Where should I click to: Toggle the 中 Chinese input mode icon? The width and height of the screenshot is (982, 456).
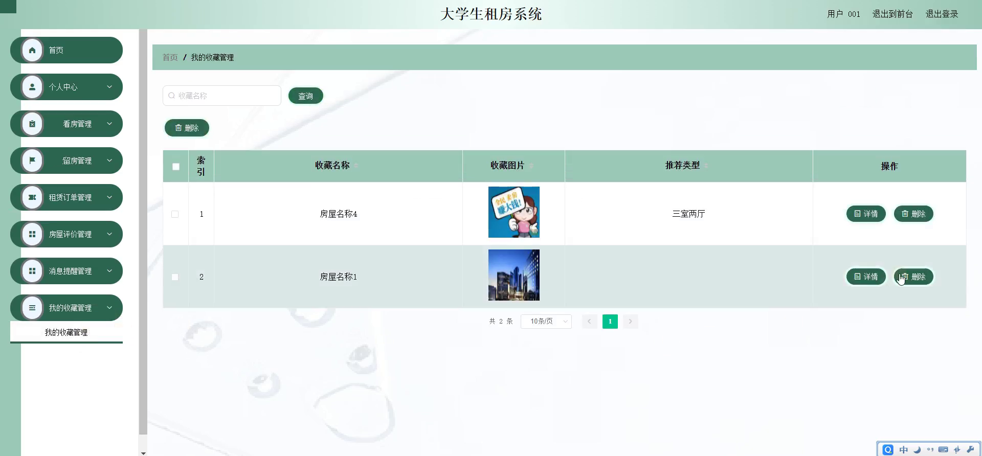904,449
